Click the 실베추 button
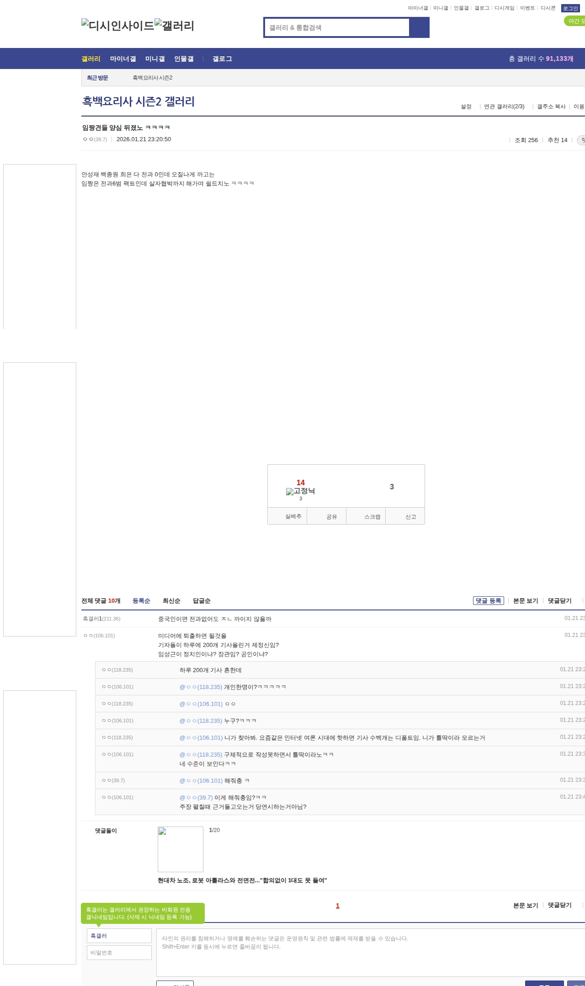This screenshot has width=585, height=986. [x=287, y=516]
